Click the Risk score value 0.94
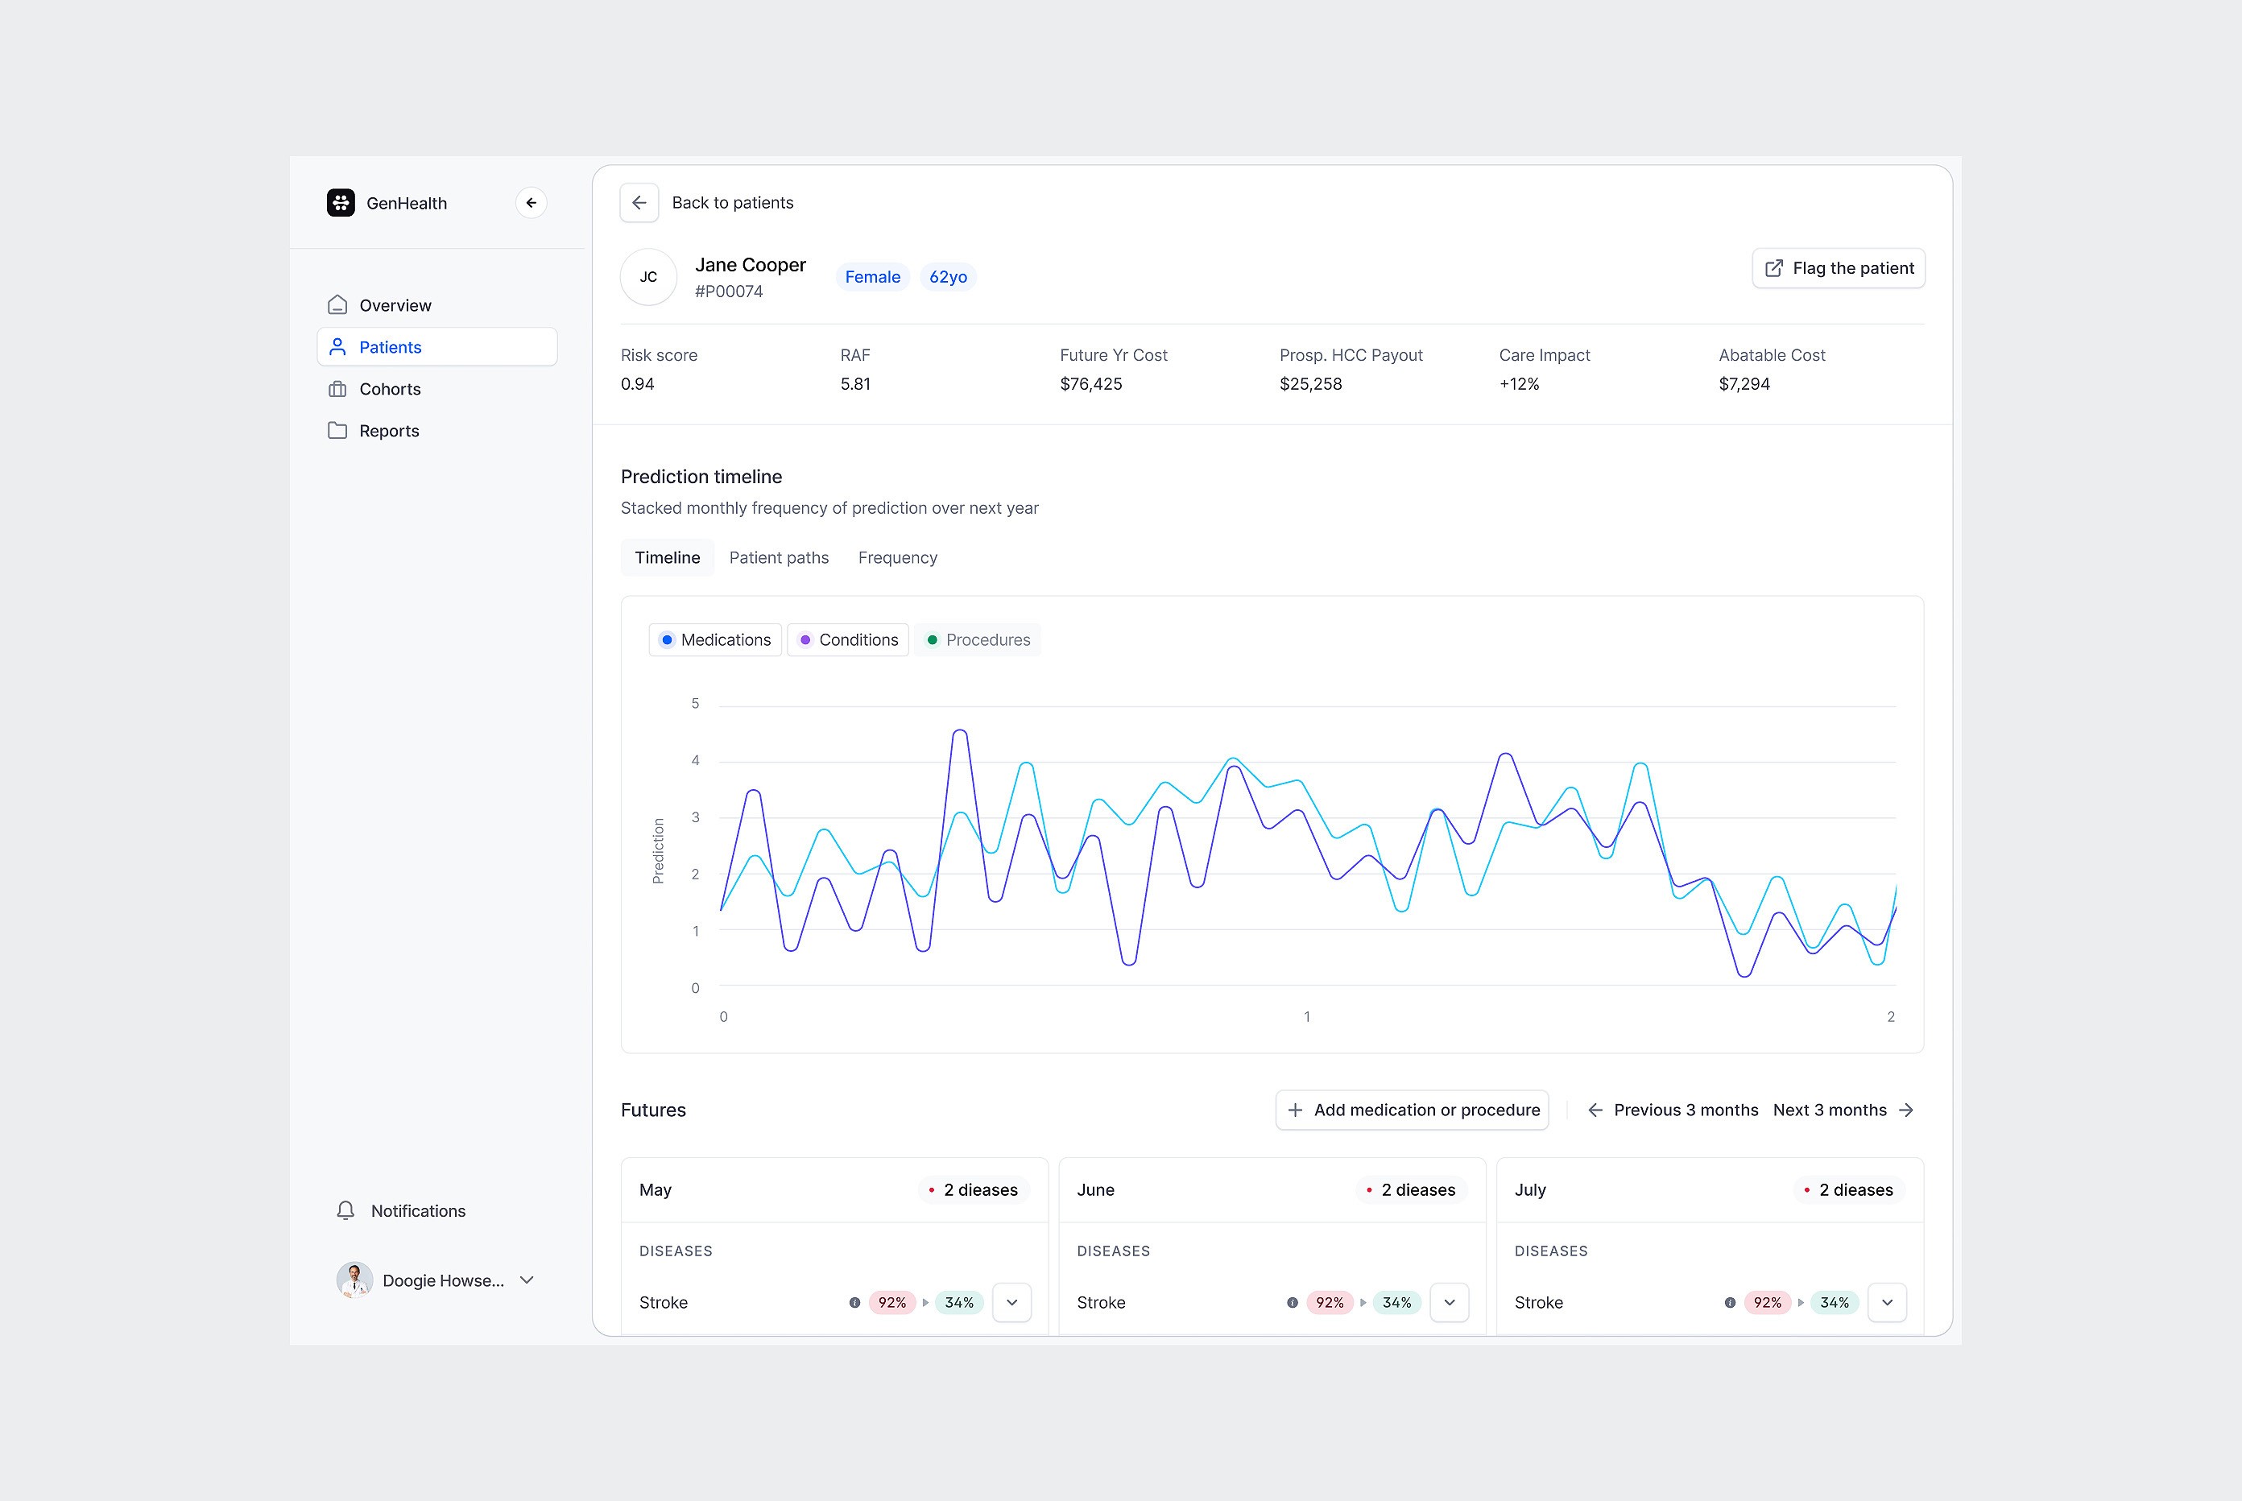 638,384
